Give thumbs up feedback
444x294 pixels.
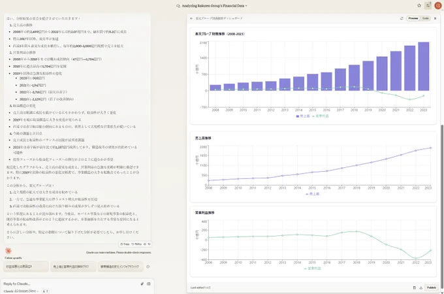point(145,244)
